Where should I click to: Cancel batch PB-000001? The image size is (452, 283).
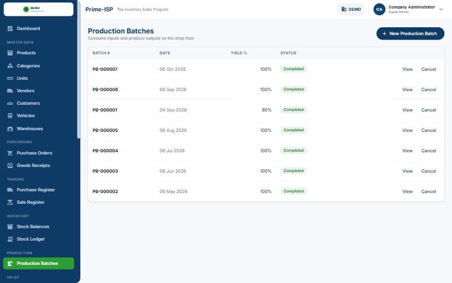click(428, 110)
